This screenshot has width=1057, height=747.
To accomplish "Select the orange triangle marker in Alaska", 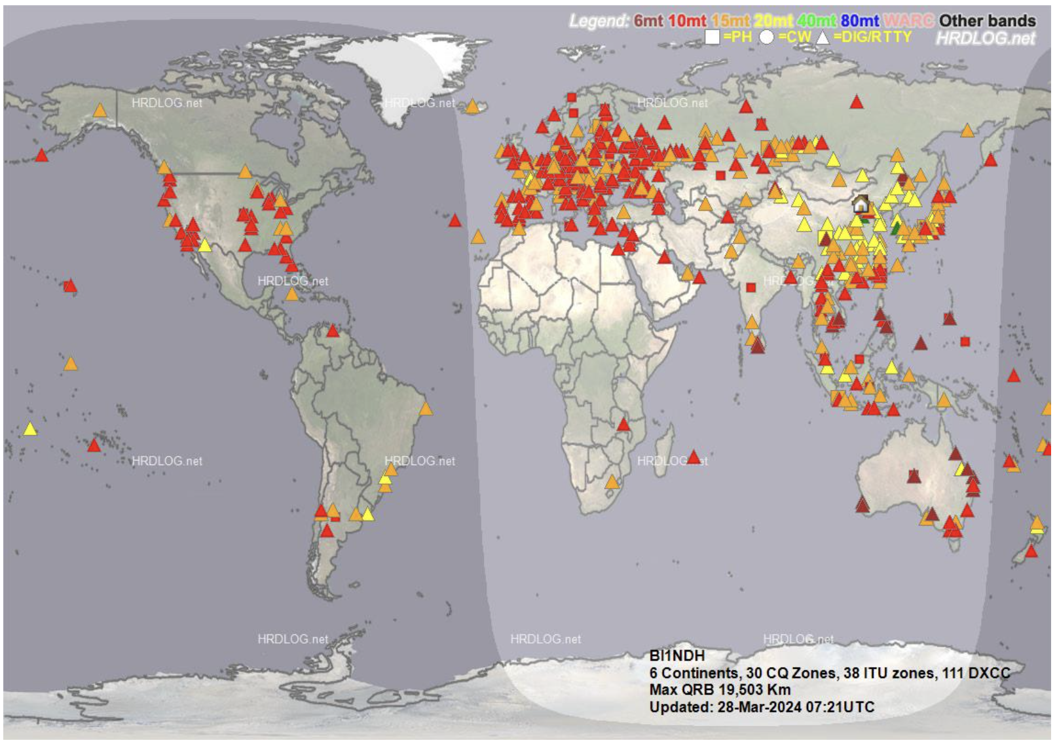I will pyautogui.click(x=100, y=110).
